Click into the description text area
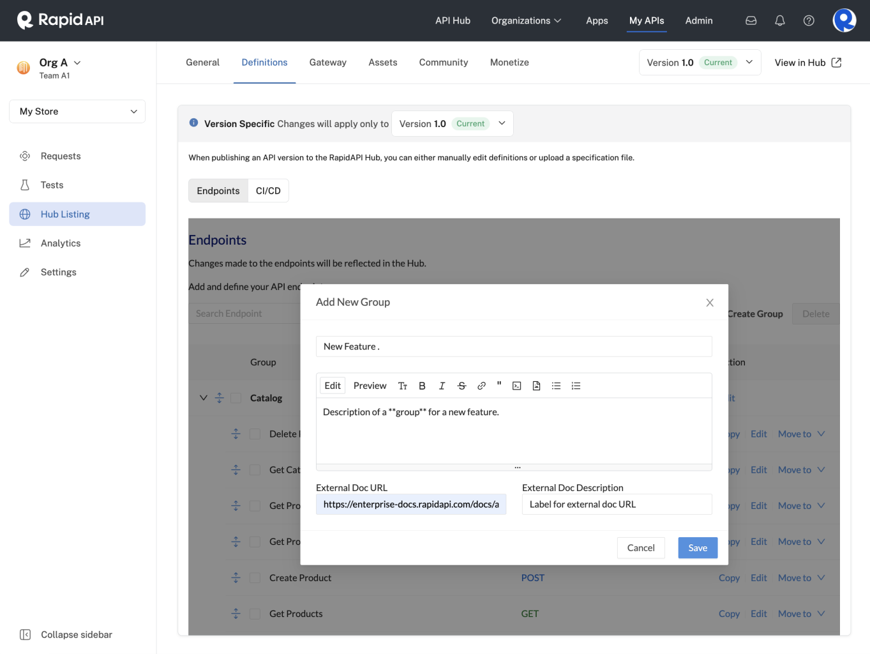 514,431
